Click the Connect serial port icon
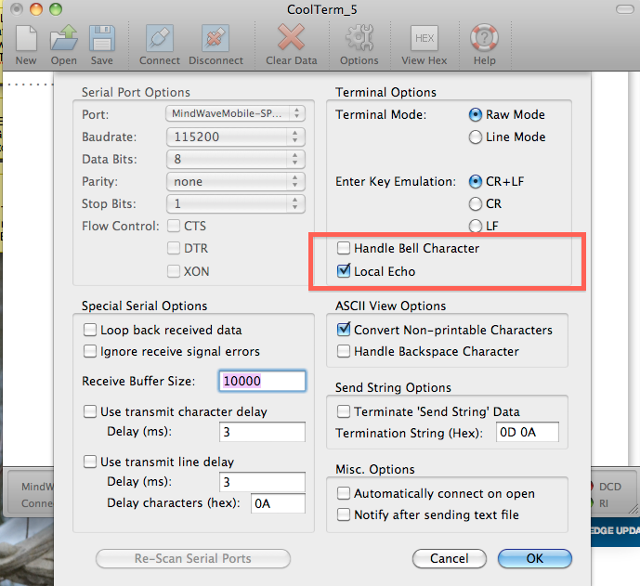 tap(160, 40)
